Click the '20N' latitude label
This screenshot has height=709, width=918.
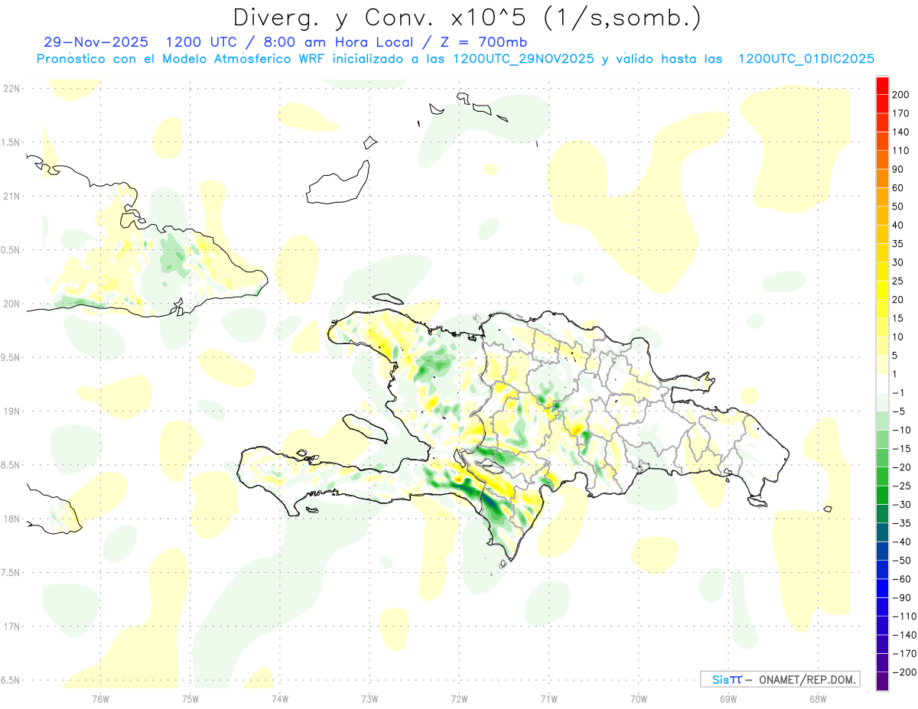pos(11,304)
